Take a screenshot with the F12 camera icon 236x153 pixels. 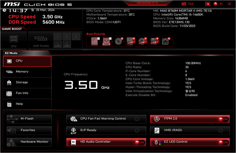point(184,4)
